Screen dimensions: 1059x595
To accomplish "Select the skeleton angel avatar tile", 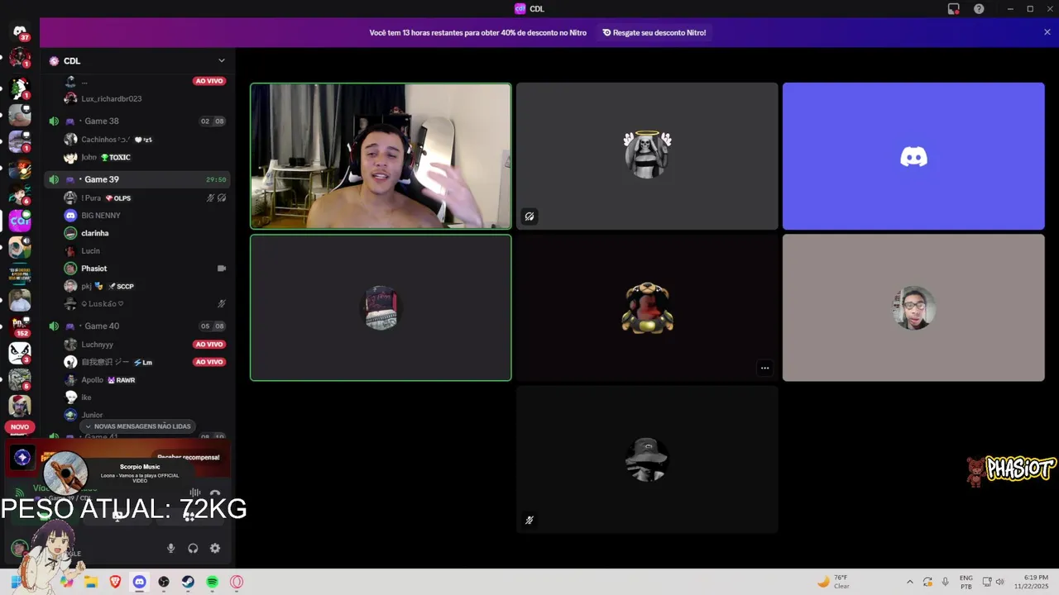I will (647, 156).
